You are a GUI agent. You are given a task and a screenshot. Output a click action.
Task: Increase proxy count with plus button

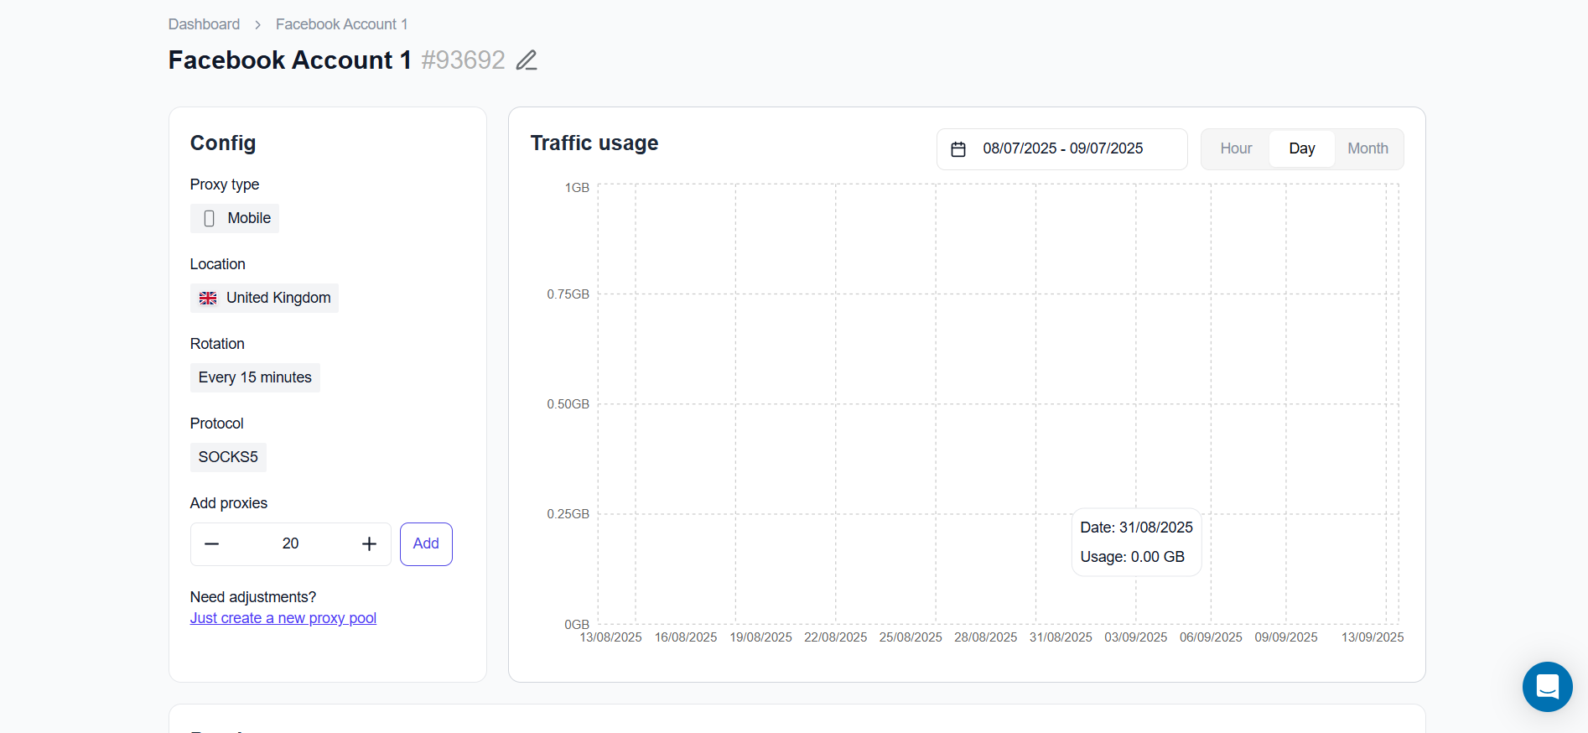pyautogui.click(x=369, y=544)
